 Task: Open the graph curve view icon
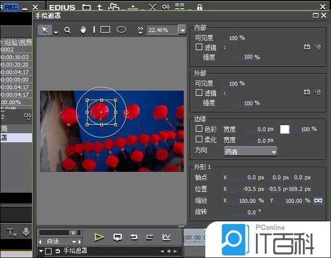pos(166,237)
